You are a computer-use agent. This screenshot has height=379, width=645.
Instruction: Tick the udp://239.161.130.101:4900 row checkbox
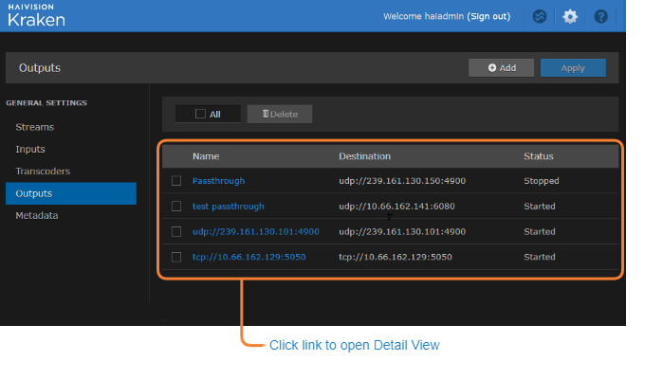176,232
